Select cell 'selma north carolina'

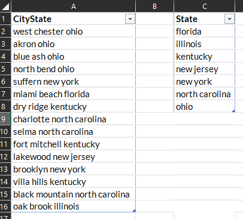74,132
